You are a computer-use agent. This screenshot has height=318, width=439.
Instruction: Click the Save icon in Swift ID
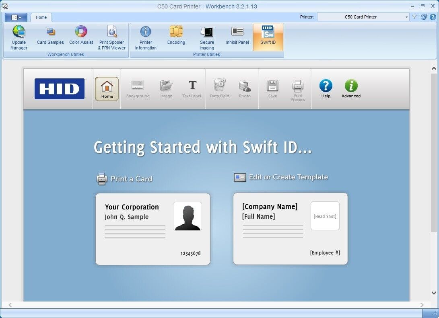point(272,89)
